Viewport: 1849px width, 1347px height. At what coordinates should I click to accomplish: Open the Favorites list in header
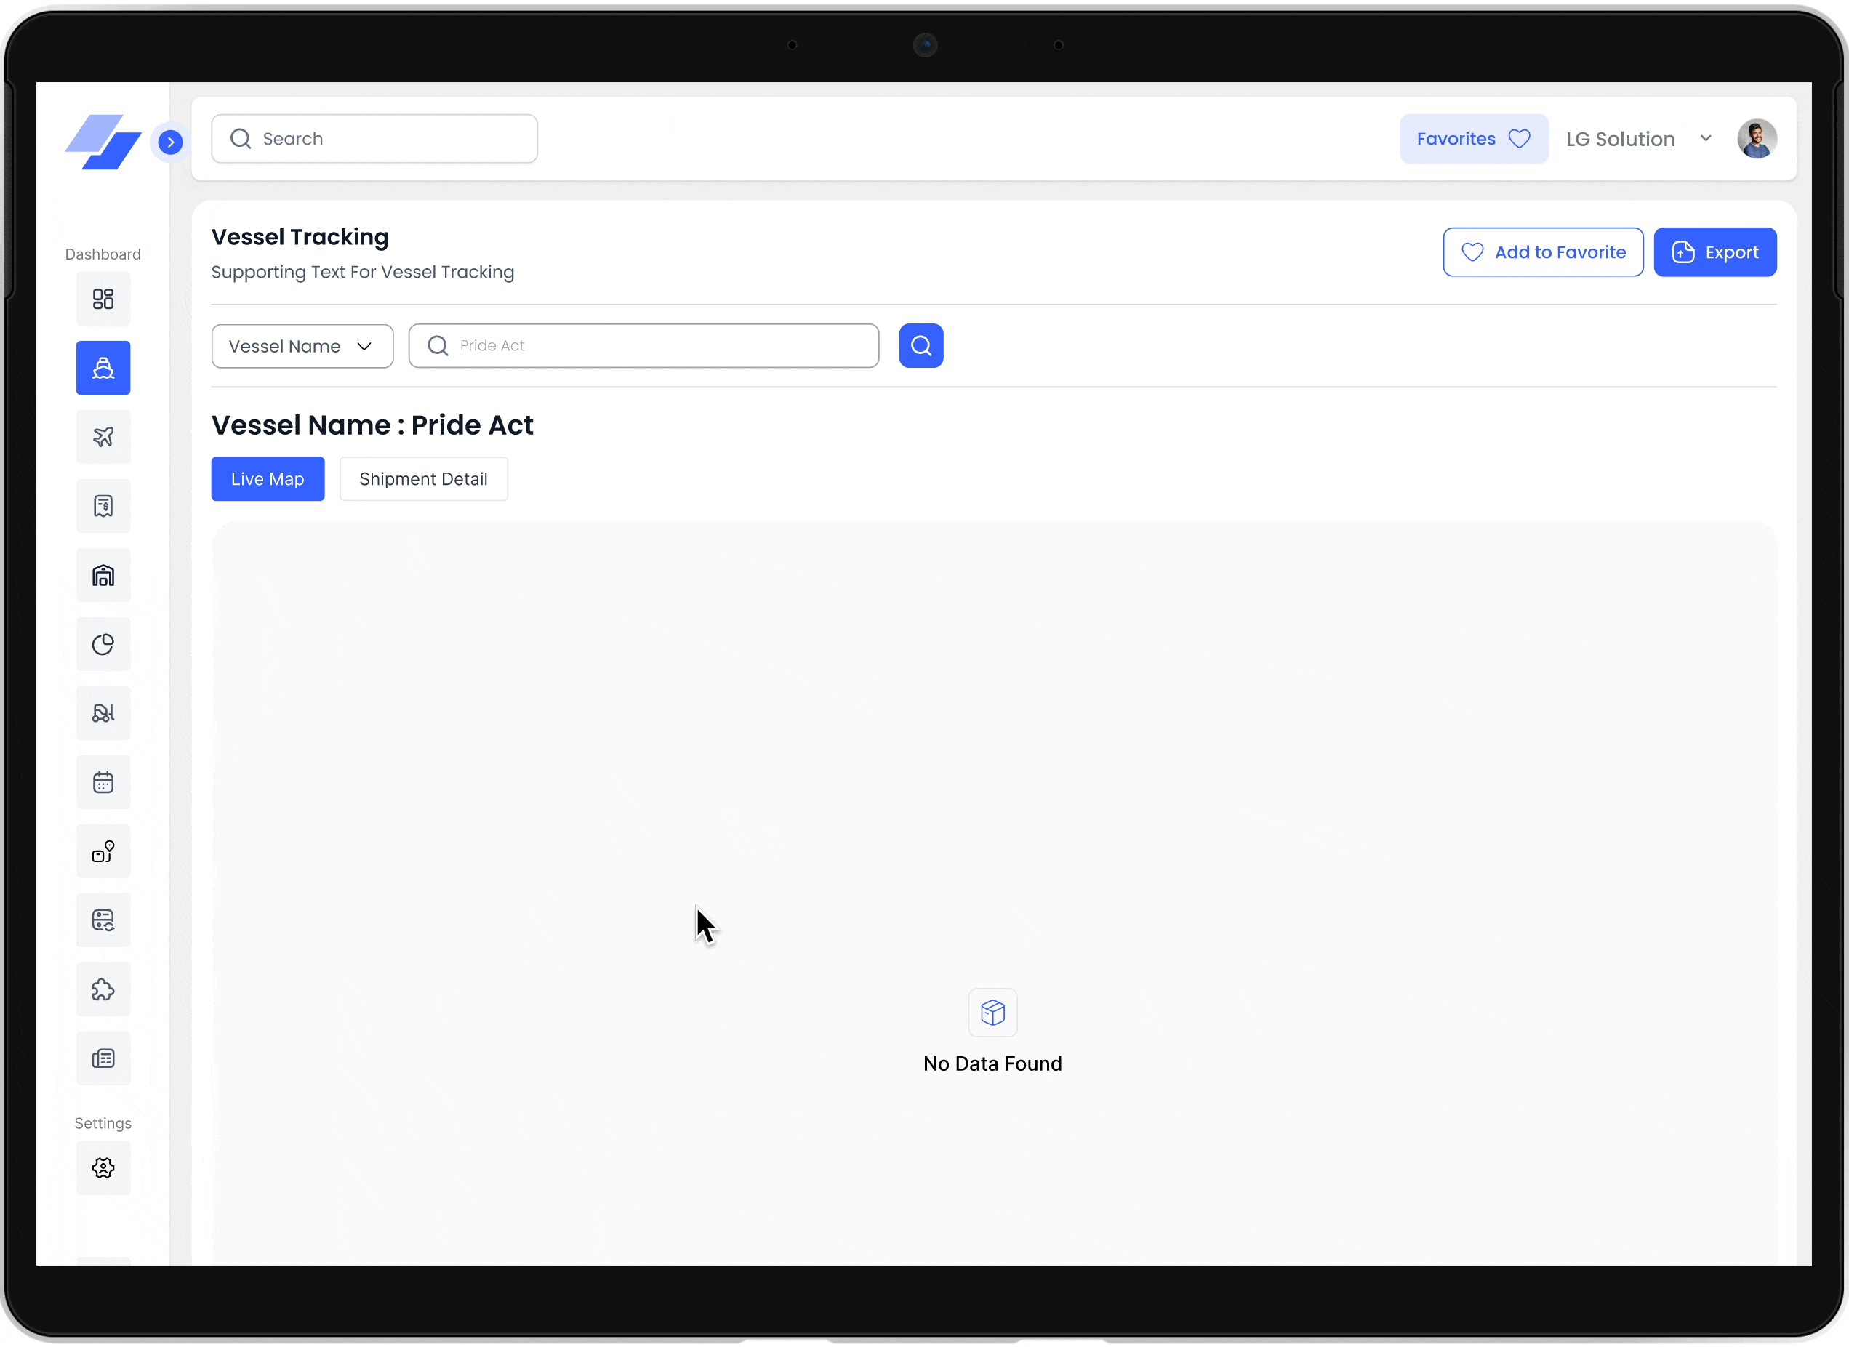1473,140
